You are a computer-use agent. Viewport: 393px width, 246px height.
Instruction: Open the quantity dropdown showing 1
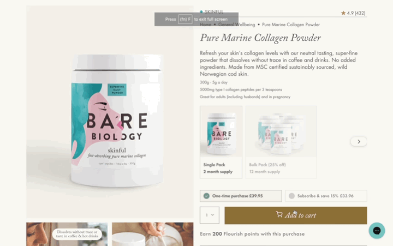click(x=210, y=215)
